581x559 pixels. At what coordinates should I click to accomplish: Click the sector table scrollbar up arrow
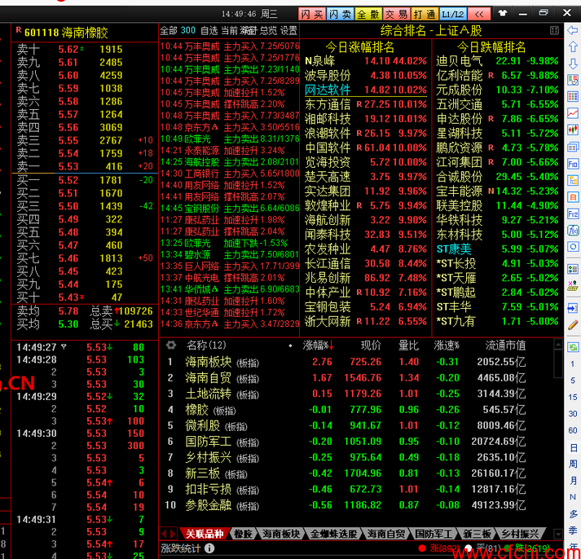558,345
